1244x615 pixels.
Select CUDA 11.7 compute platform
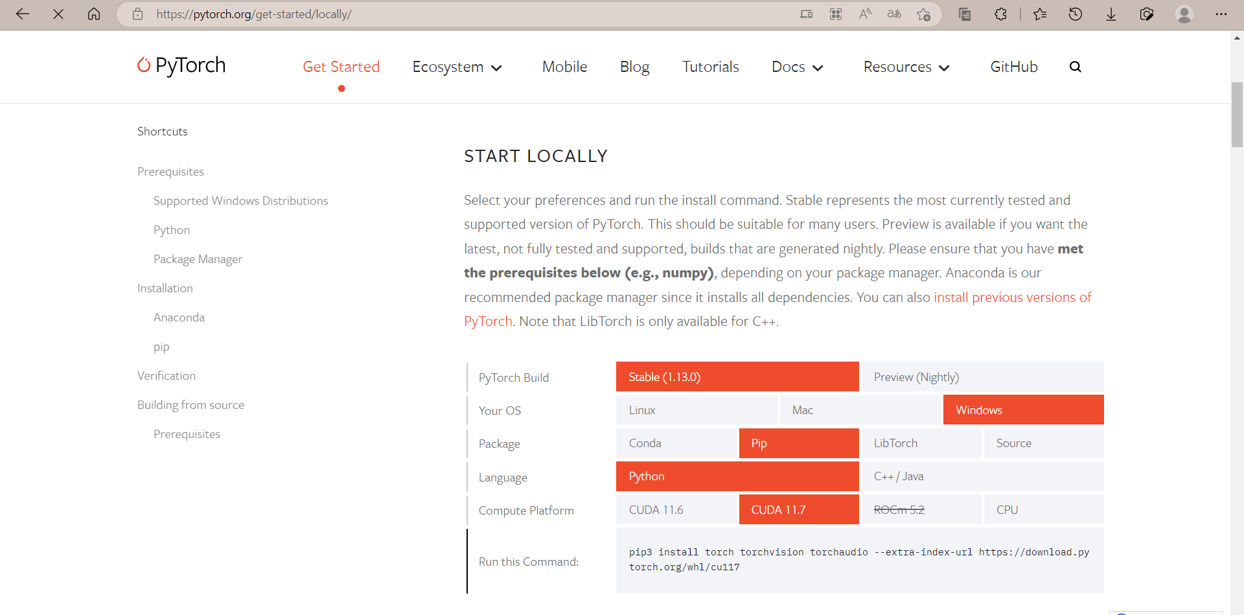(799, 509)
